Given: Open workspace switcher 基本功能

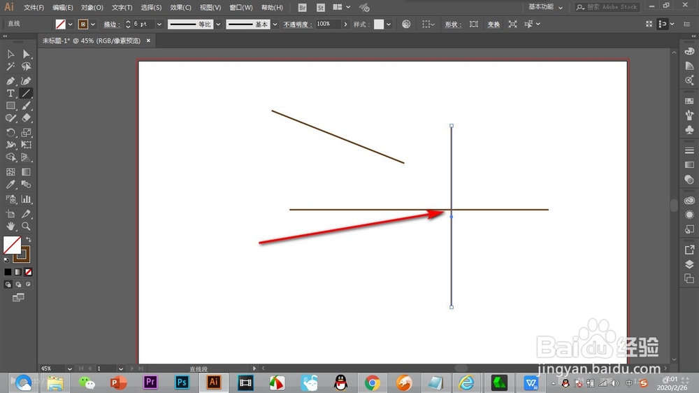Looking at the screenshot, I should [545, 7].
